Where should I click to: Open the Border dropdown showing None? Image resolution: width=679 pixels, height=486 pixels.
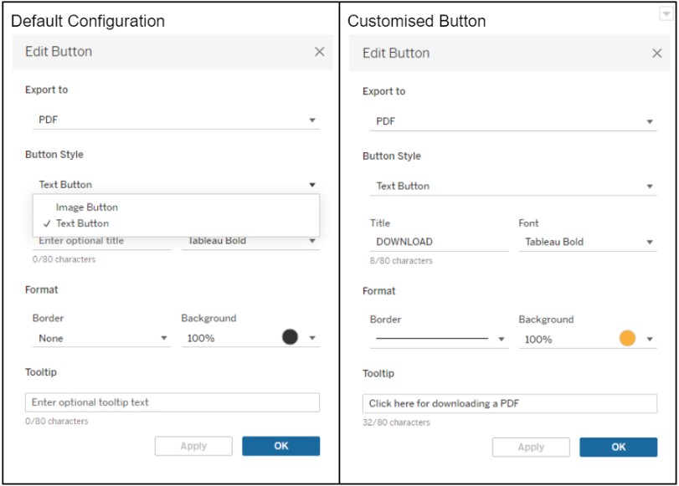pos(100,340)
